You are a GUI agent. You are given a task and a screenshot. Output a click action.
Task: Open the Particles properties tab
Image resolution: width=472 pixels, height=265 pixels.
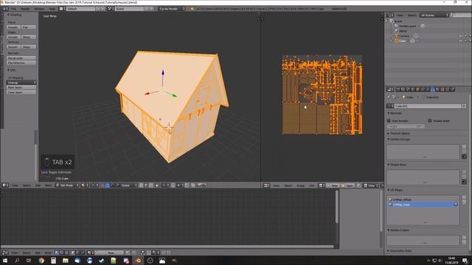447,89
